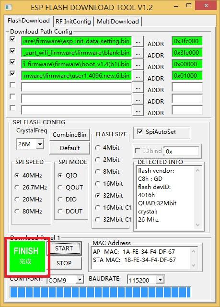Viewport: 220px width, 307px height.
Task: Switch to the RF InitConfig tab
Action: tap(73, 21)
